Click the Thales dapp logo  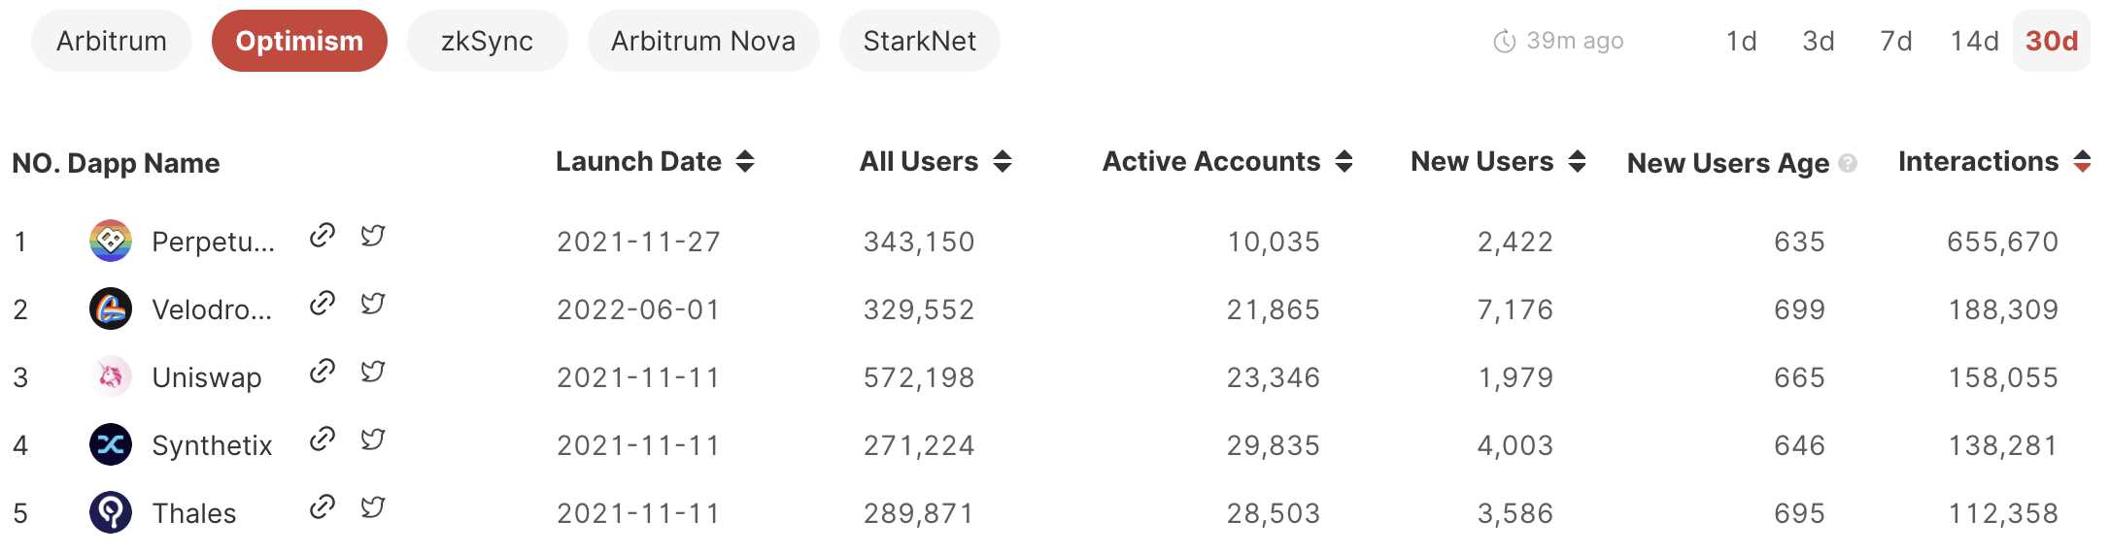tap(111, 512)
